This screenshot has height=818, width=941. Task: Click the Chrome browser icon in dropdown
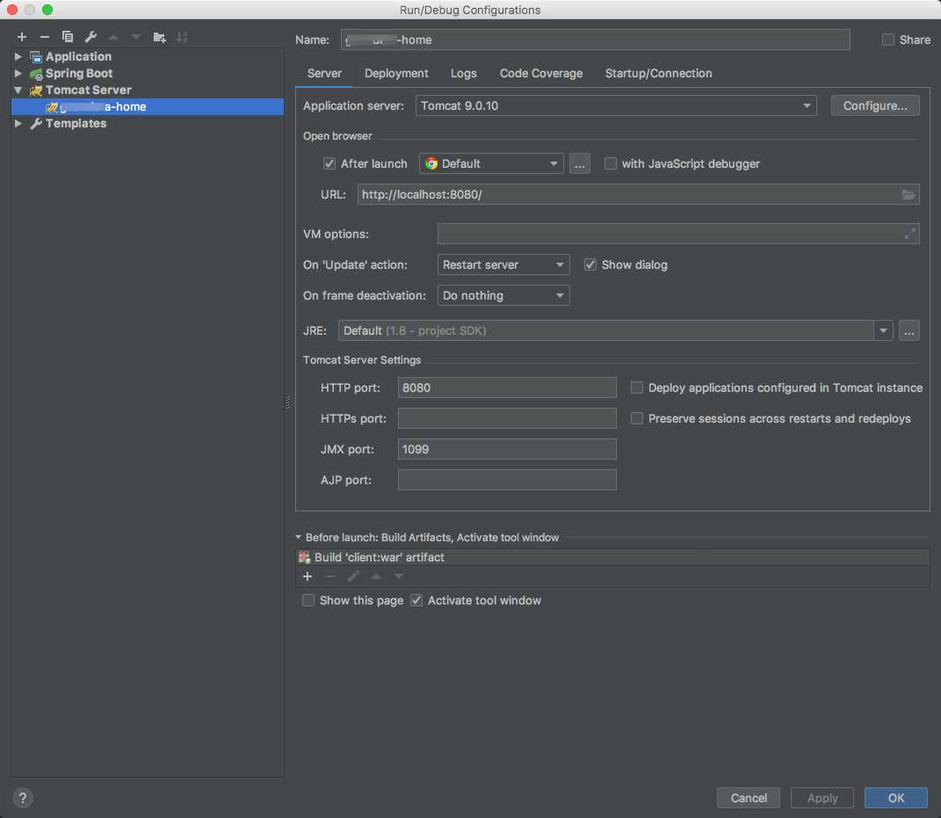tap(431, 163)
